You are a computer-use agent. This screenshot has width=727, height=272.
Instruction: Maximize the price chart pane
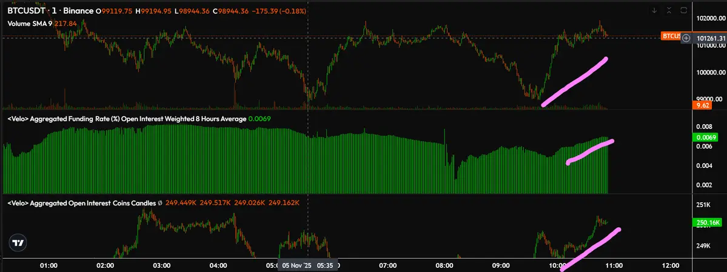click(x=684, y=10)
